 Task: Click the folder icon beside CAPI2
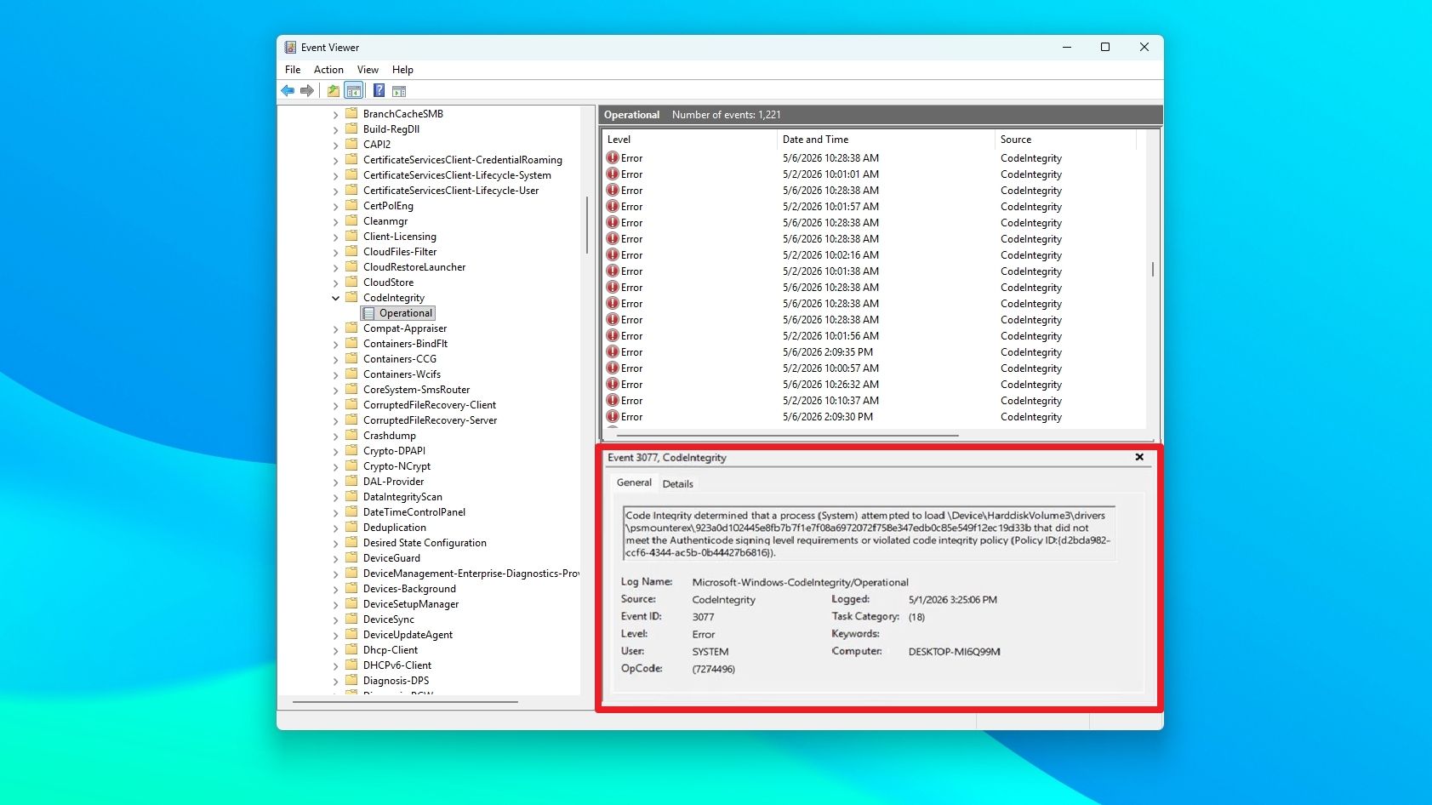click(351, 144)
